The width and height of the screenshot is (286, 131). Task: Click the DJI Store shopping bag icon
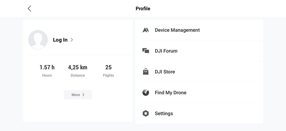point(146,72)
